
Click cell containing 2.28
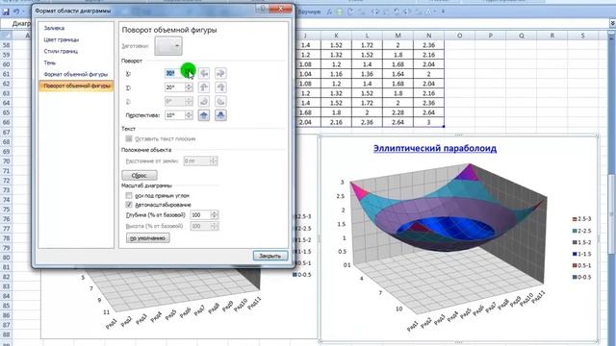click(x=398, y=112)
